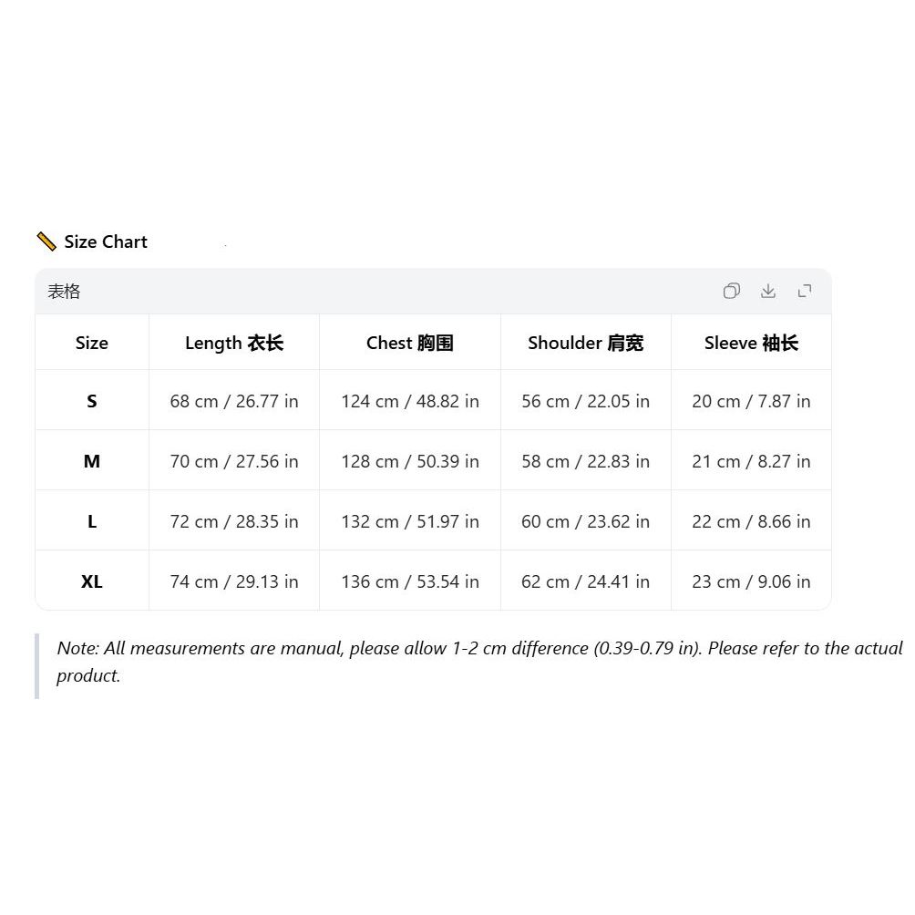Click the Shoulder 肩宽 column header
The width and height of the screenshot is (915, 915).
point(585,343)
